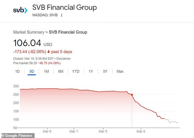Switch to the 6M chart range
This screenshot has width=194, height=138.
61,71
